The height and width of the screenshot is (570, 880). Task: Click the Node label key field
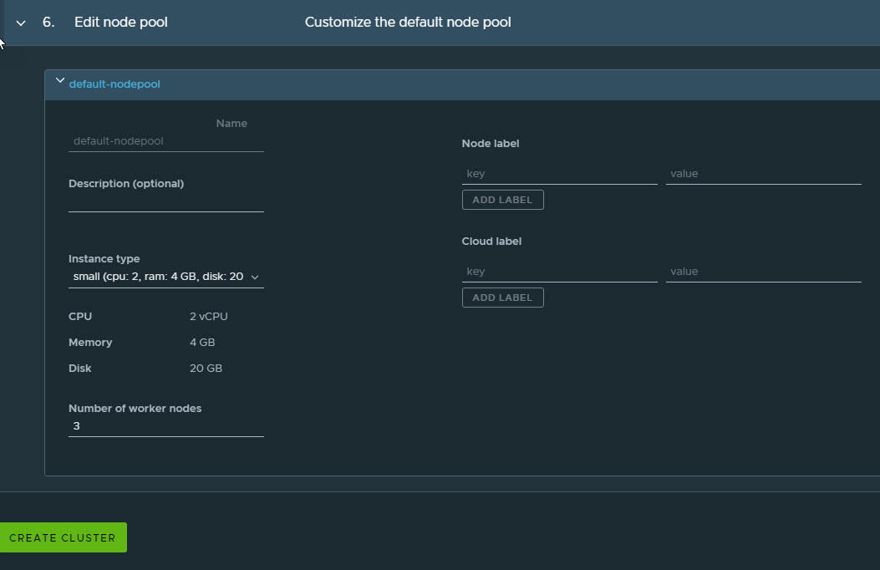coord(559,174)
